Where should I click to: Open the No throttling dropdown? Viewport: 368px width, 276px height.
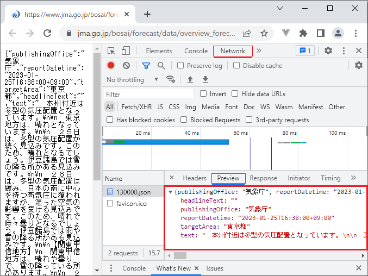(x=133, y=80)
